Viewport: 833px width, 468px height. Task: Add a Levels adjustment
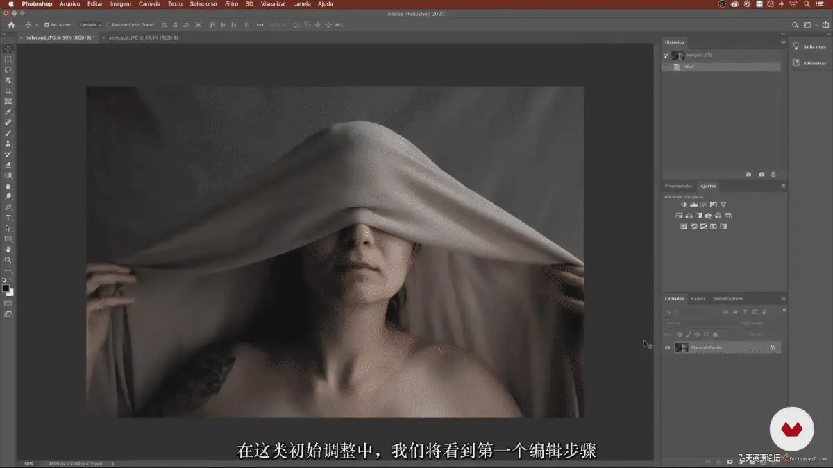(693, 205)
